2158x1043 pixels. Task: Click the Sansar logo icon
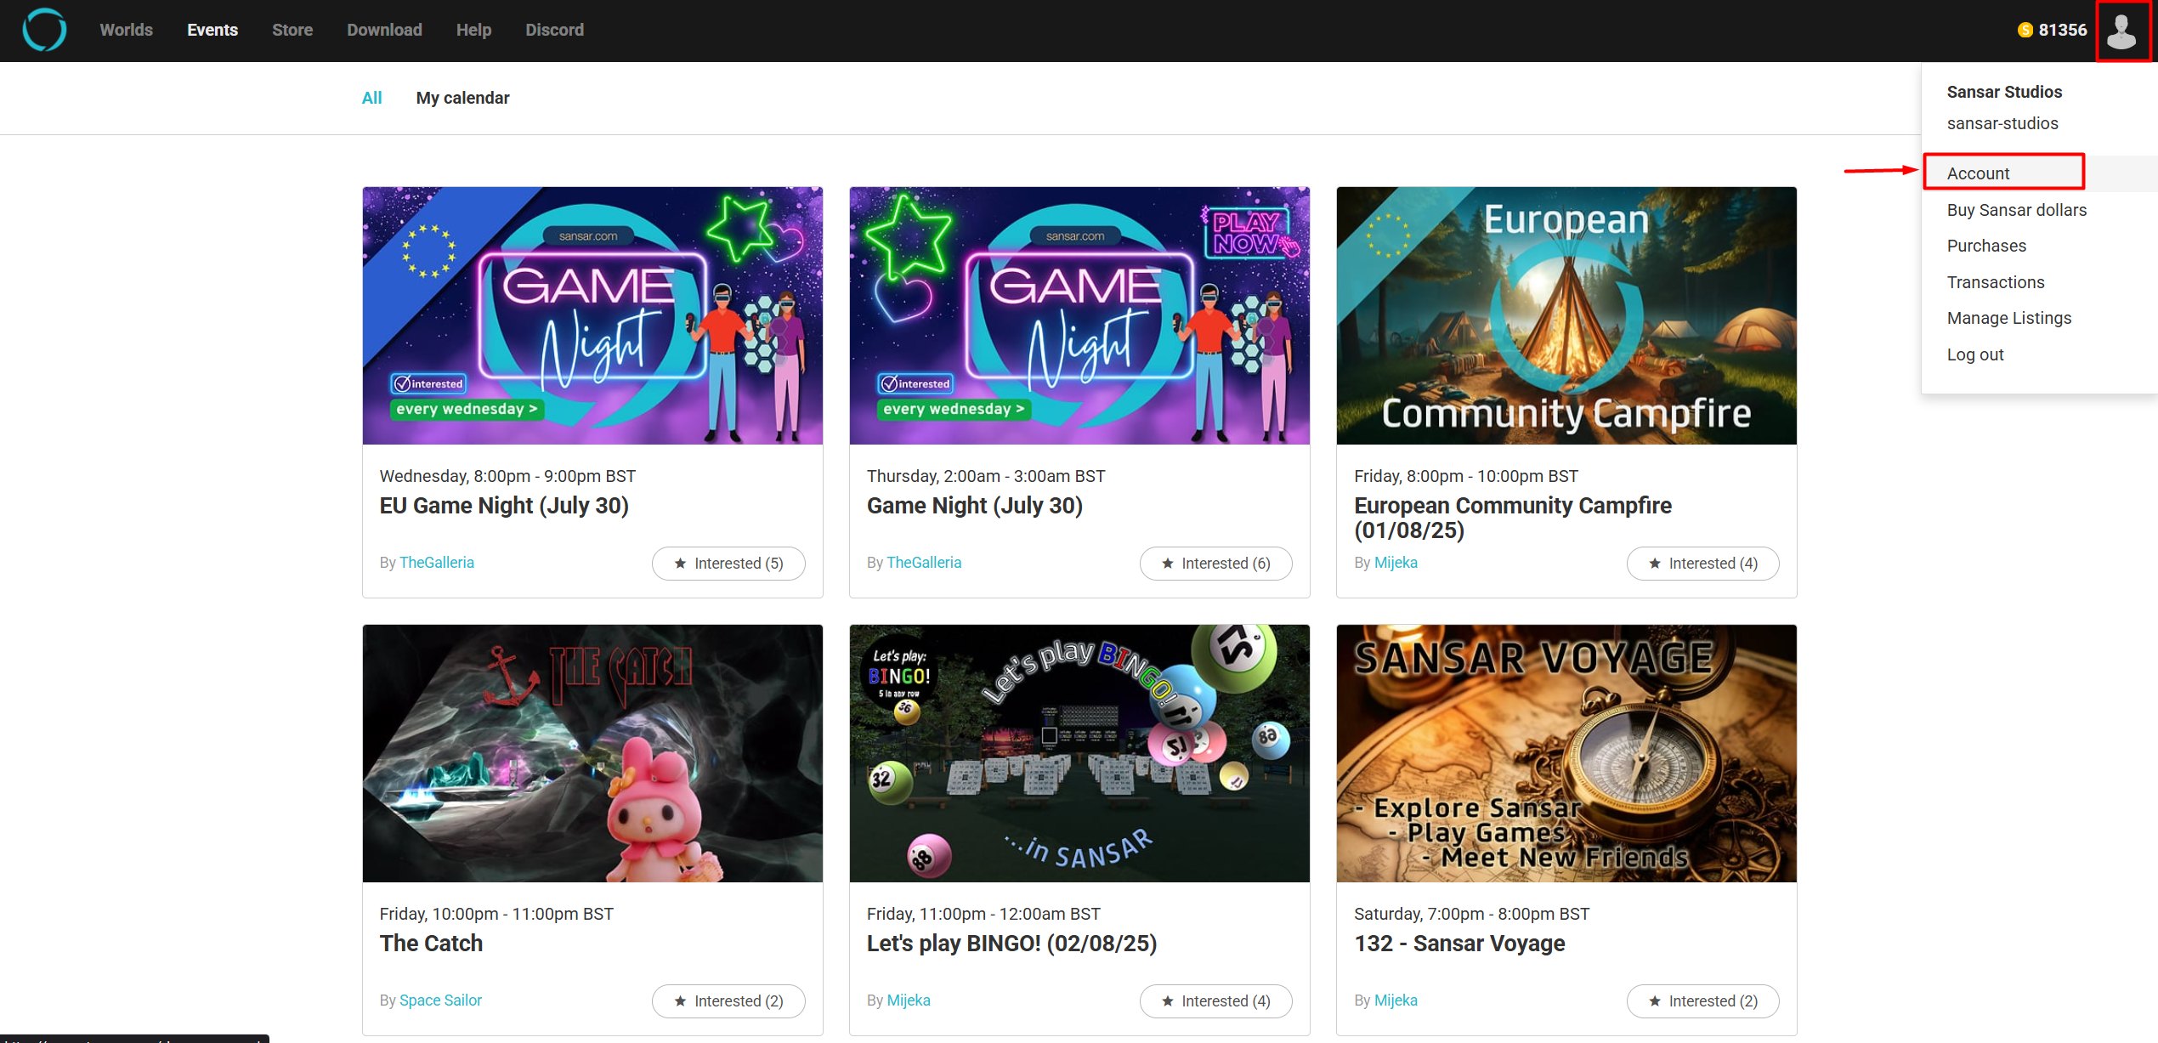pos(44,30)
